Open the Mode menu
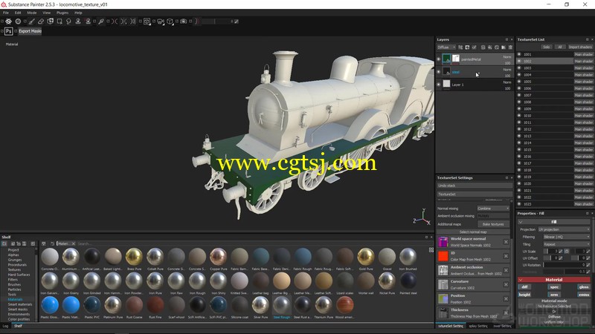This screenshot has height=334, width=595. (x=32, y=13)
